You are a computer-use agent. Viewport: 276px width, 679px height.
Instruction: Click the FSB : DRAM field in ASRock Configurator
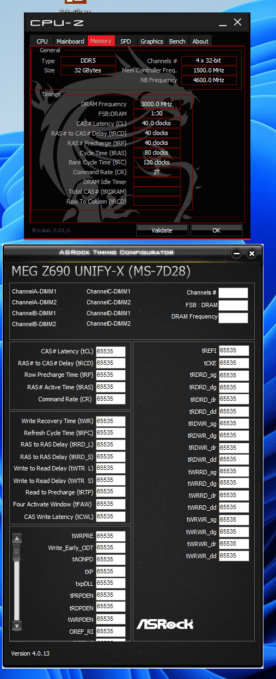click(233, 305)
